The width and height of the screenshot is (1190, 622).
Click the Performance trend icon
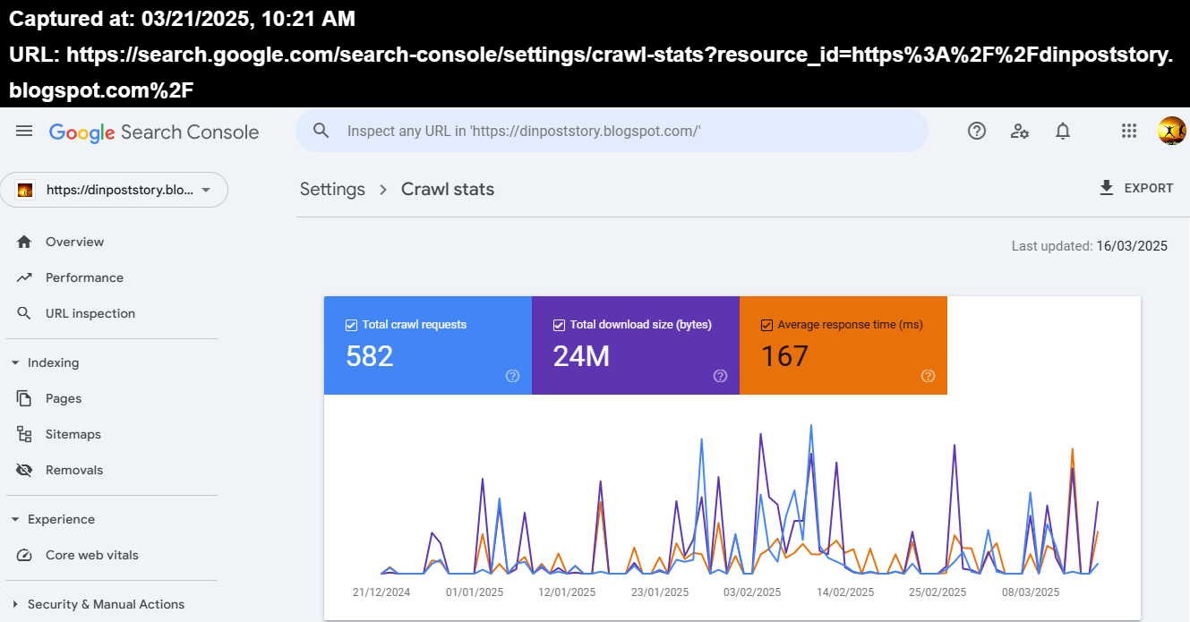click(24, 277)
